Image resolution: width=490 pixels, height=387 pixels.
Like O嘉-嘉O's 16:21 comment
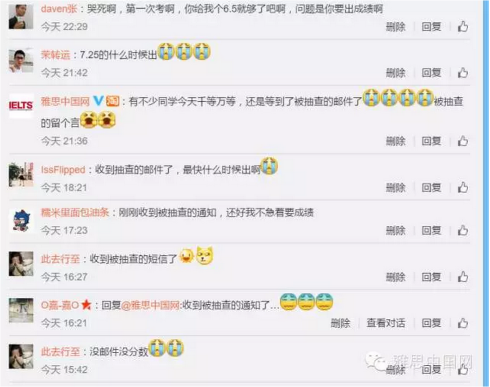(x=463, y=323)
